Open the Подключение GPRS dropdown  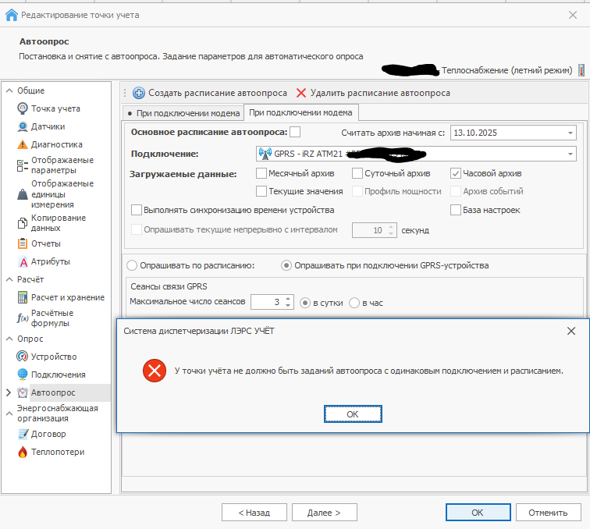570,153
